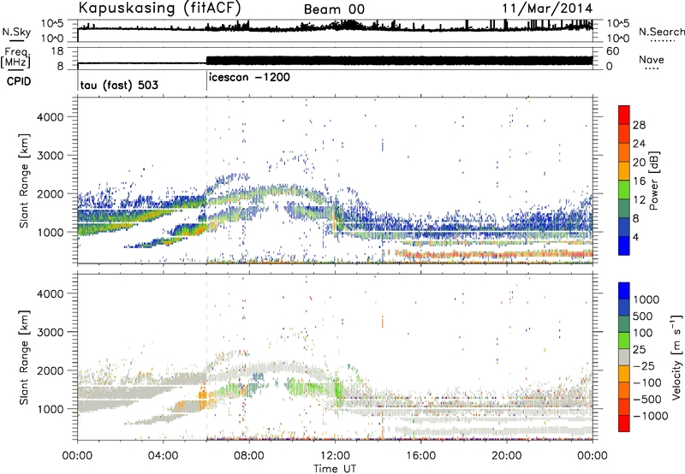Pick the bright blue bottom Power colorbar segment
This screenshot has width=685, height=474.
(x=624, y=246)
